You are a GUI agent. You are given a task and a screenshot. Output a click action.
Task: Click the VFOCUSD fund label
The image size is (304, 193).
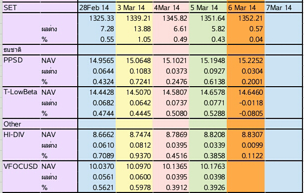click(21, 166)
